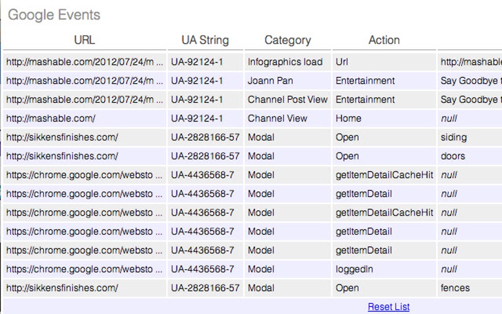
Task: Sort by the UA String column header
Action: (x=205, y=40)
